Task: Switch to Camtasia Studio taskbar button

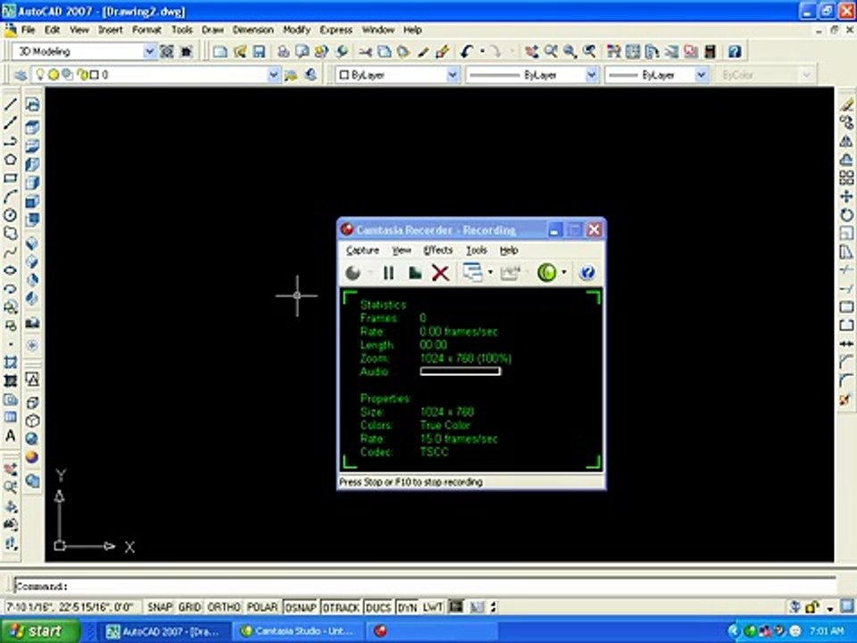Action: pos(298,631)
